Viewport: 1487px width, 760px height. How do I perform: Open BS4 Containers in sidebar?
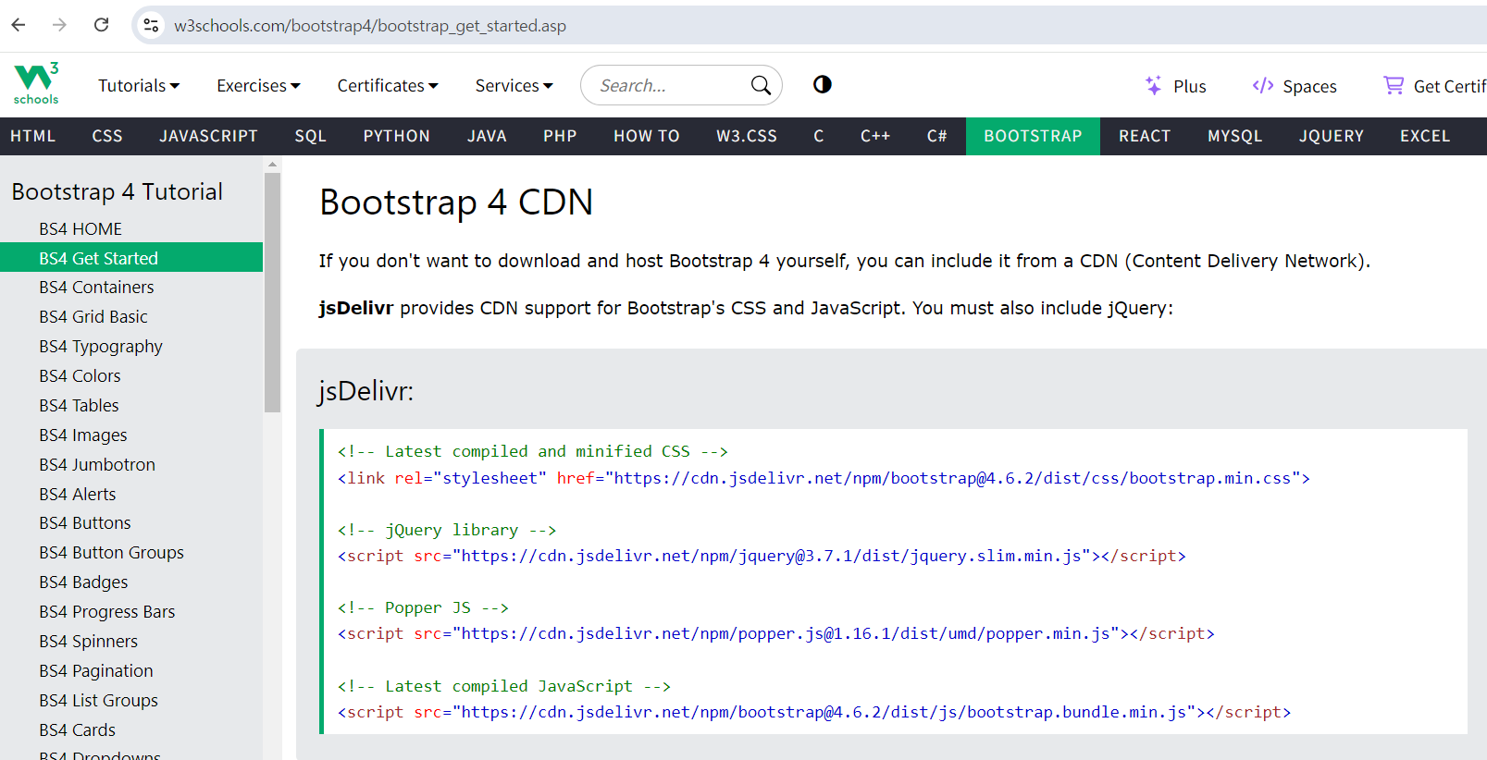tap(131, 288)
